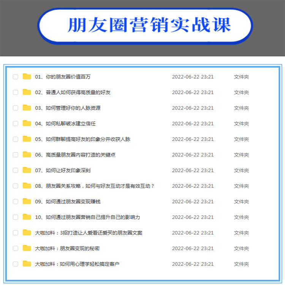The height and width of the screenshot is (285, 285).
Task: Click folder icon for 大咖加料：朋友圈变现的秘密
Action: (27, 248)
